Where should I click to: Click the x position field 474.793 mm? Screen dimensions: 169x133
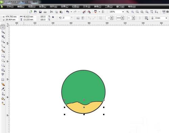point(12,17)
